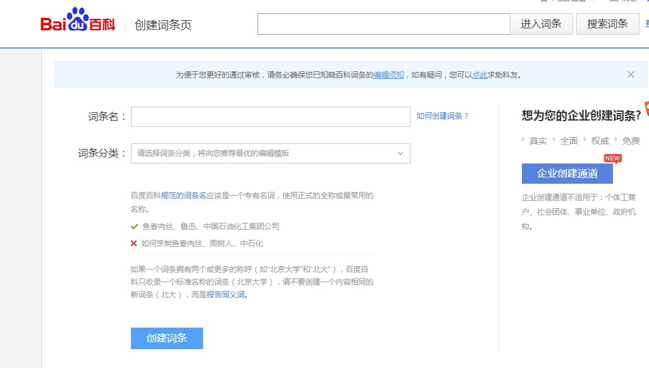Click inside the 词条名 input field
649x368 pixels.
click(270, 116)
